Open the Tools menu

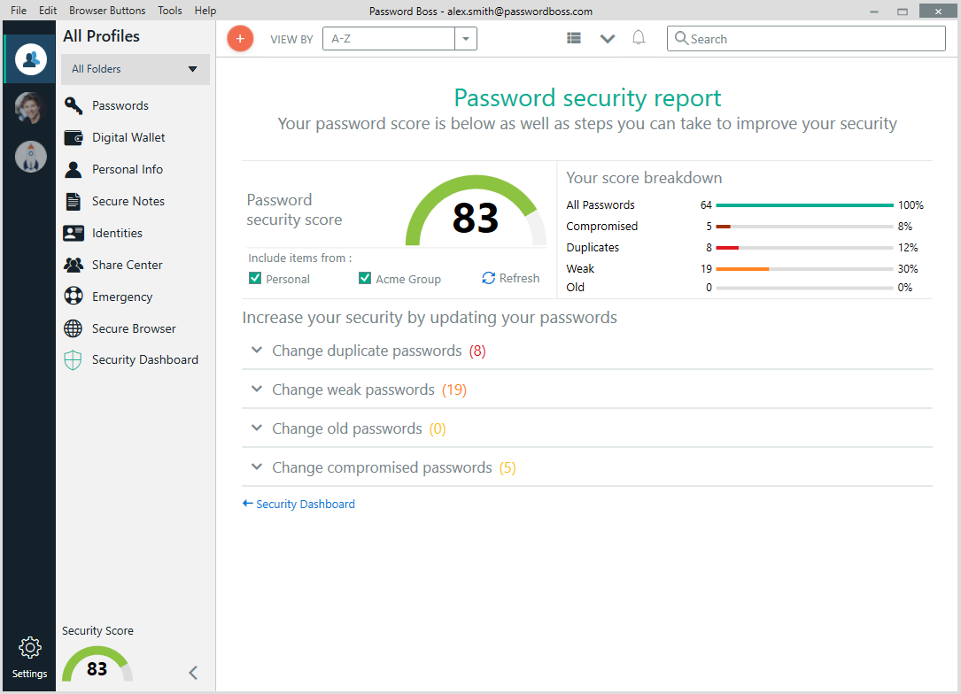(170, 11)
